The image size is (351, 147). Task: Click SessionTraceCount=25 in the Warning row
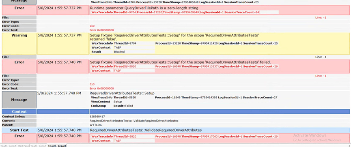point(261,43)
